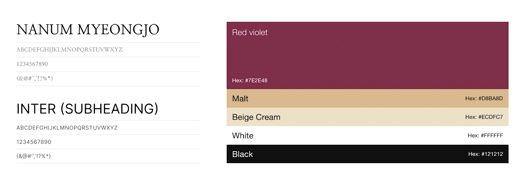The height and width of the screenshot is (185, 525).
Task: Click the INTER (SUBHEADING) title
Action: [87, 109]
